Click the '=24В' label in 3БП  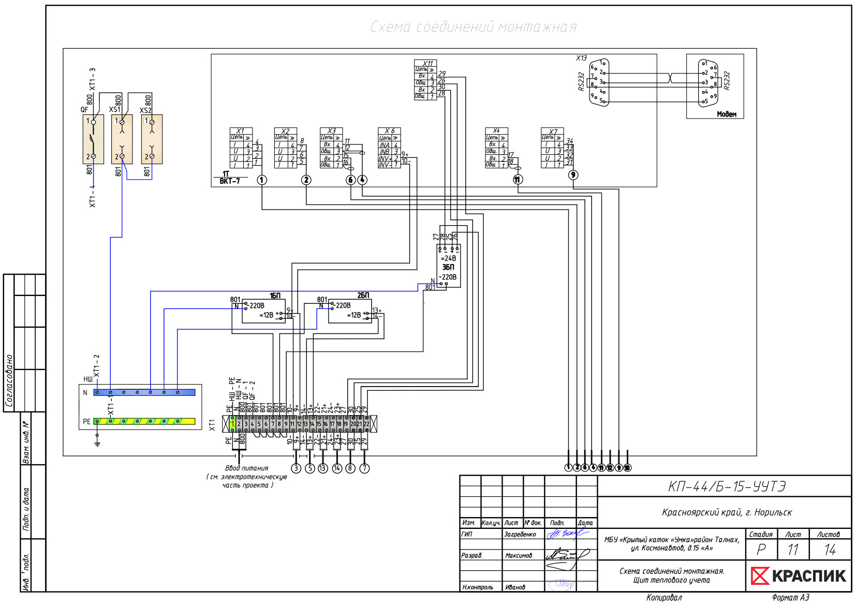[x=448, y=258]
